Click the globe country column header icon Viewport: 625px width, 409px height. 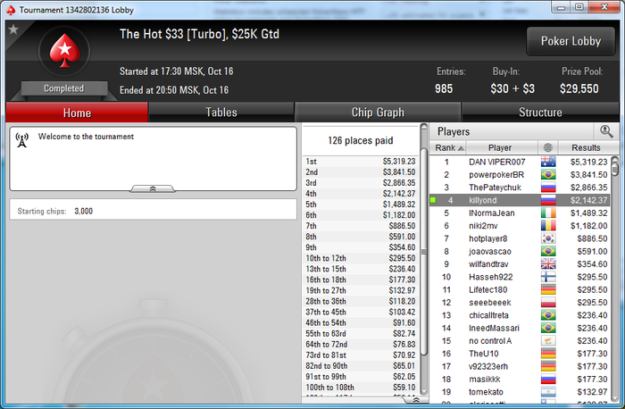pos(548,147)
